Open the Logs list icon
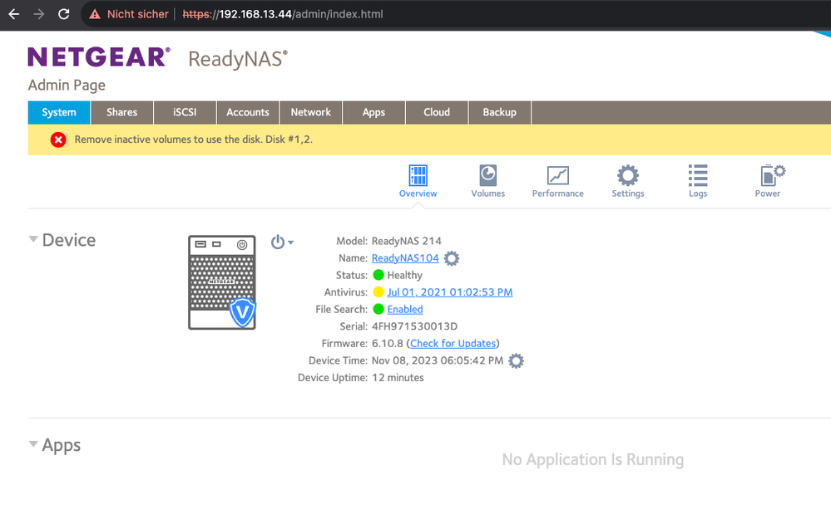 pyautogui.click(x=697, y=176)
